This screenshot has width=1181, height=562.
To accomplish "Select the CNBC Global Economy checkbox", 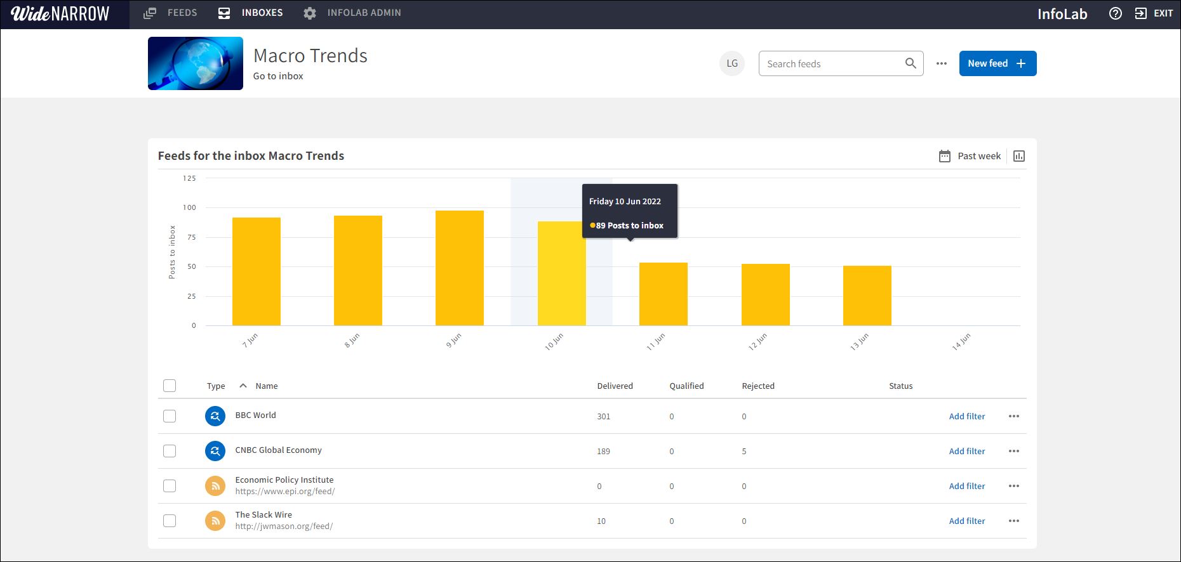I will (x=170, y=451).
